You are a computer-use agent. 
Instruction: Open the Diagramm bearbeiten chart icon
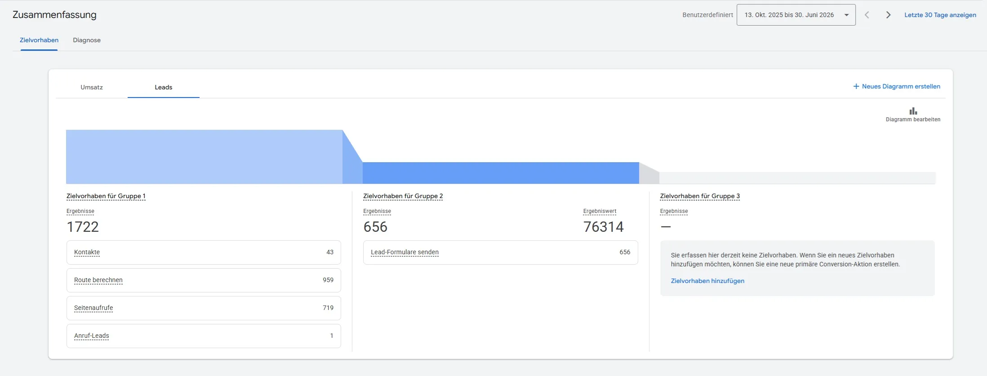[x=913, y=111]
